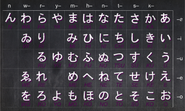The width and height of the screenshot is (185, 111).
Task: Click the た (TA) character
Action: pyautogui.click(x=119, y=20)
